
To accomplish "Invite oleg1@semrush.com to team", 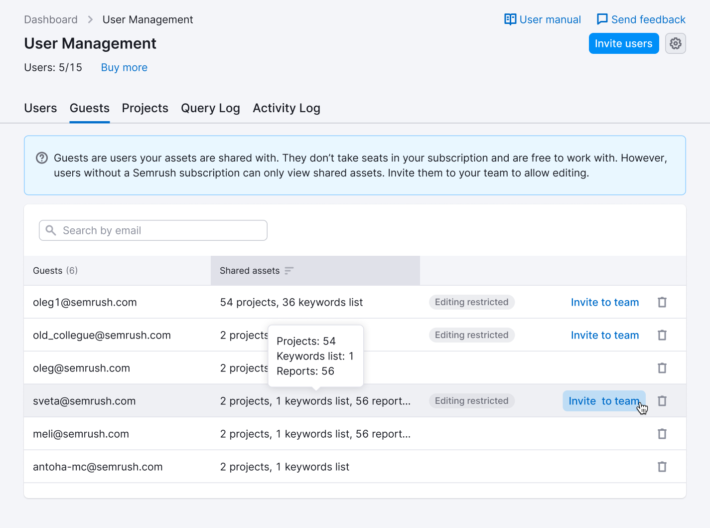I will (x=605, y=302).
